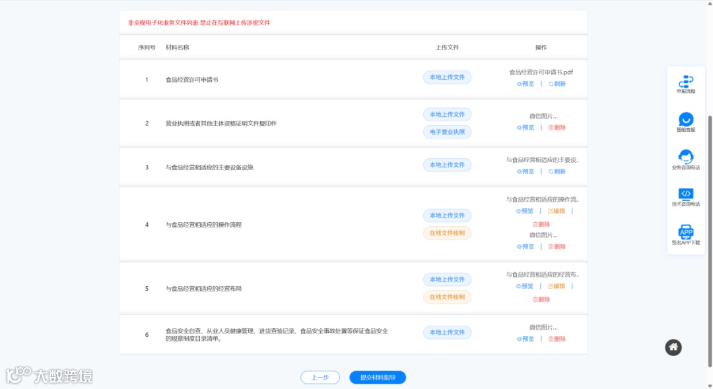Viewport: 713px width, 389px height.
Task: Click the 提交材料指导 button
Action: pyautogui.click(x=378, y=378)
